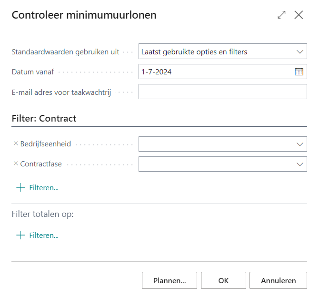Confirm with the OK button
The height and width of the screenshot is (298, 320).
click(x=223, y=280)
